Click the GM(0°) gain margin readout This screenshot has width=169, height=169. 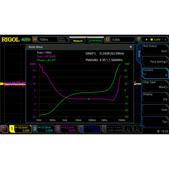click(105, 54)
